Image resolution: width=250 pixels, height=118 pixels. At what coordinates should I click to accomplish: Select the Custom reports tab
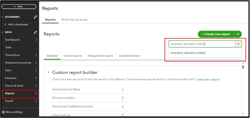point(73,56)
